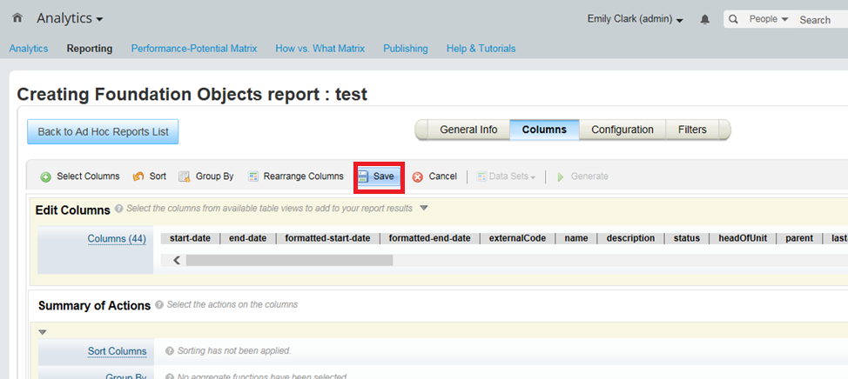The height and width of the screenshot is (379, 848).
Task: Click the Edit Columns help icon
Action: 119,209
